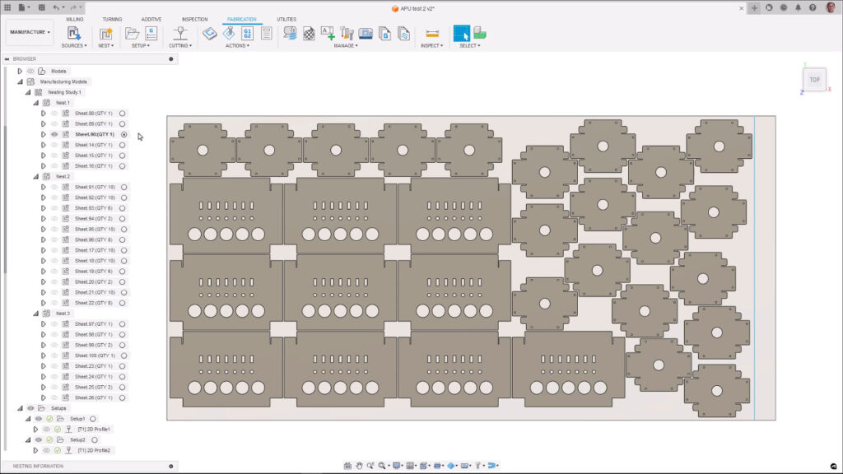Screen dimensions: 843x474
Task: Collapse the Nest.1 tree node
Action: coord(35,103)
